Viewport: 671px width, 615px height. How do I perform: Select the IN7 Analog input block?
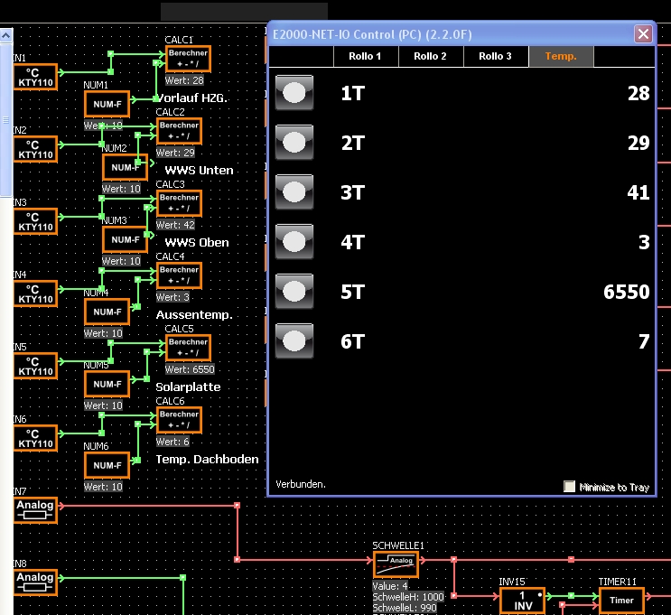(x=35, y=510)
